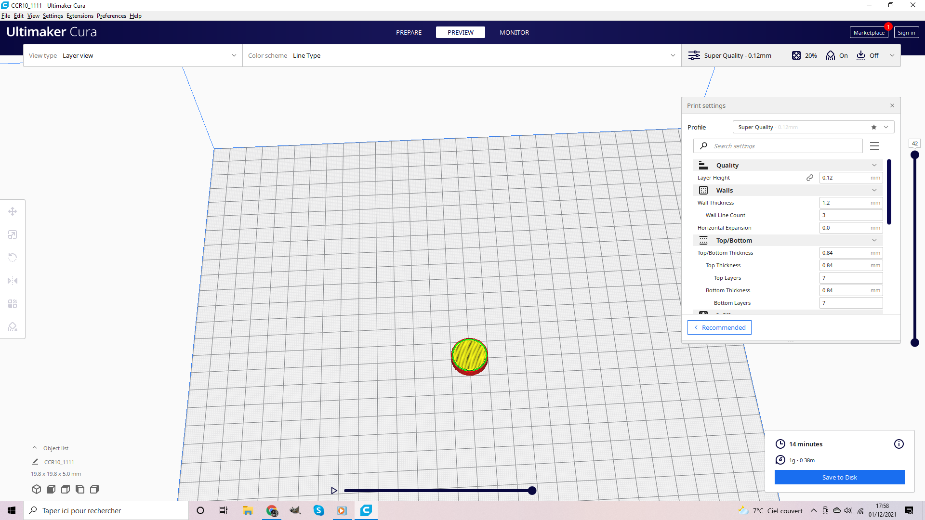Click the layer slider top handle

click(x=915, y=155)
